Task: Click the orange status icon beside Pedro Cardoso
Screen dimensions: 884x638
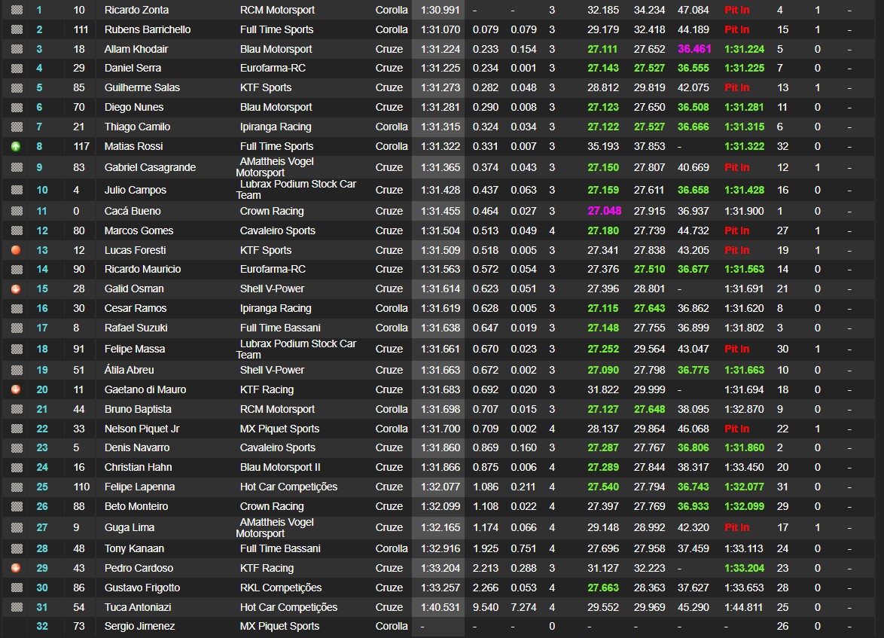Action: pyautogui.click(x=16, y=568)
